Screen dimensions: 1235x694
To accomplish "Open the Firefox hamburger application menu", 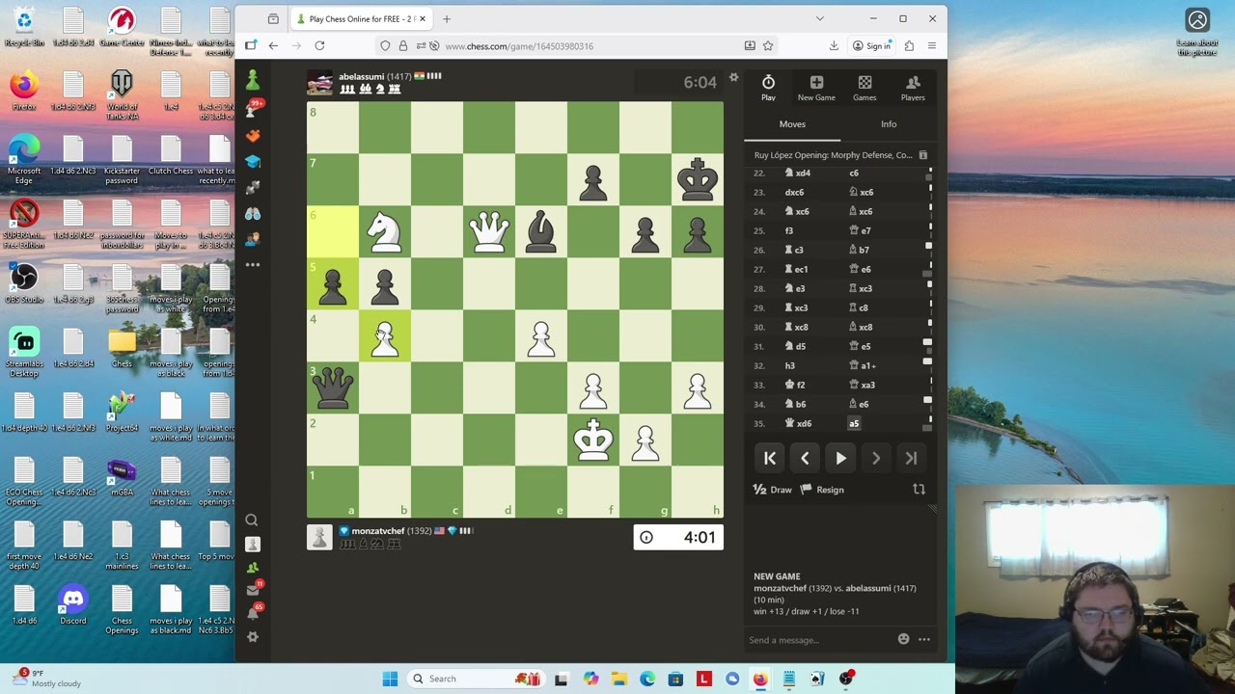I will tap(931, 45).
